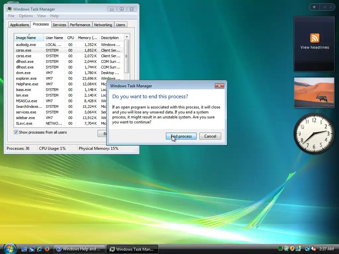Select csrss.exe row using 1,852 K

click(x=69, y=50)
